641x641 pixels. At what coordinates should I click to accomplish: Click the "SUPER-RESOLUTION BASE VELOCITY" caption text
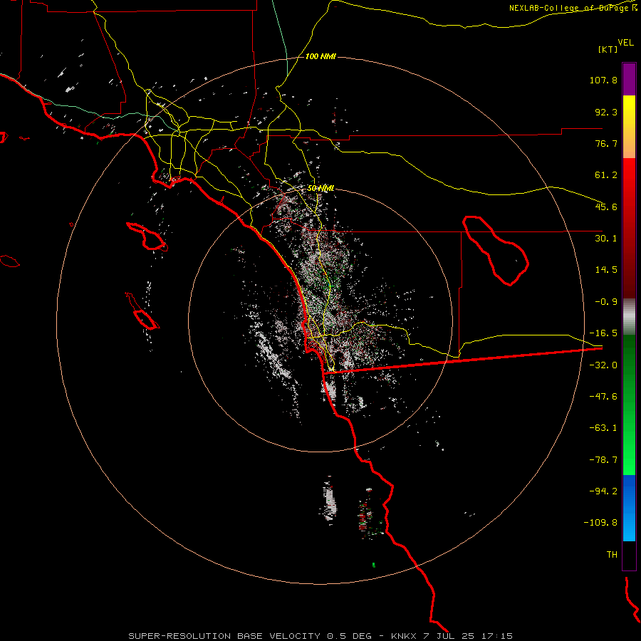point(224,636)
